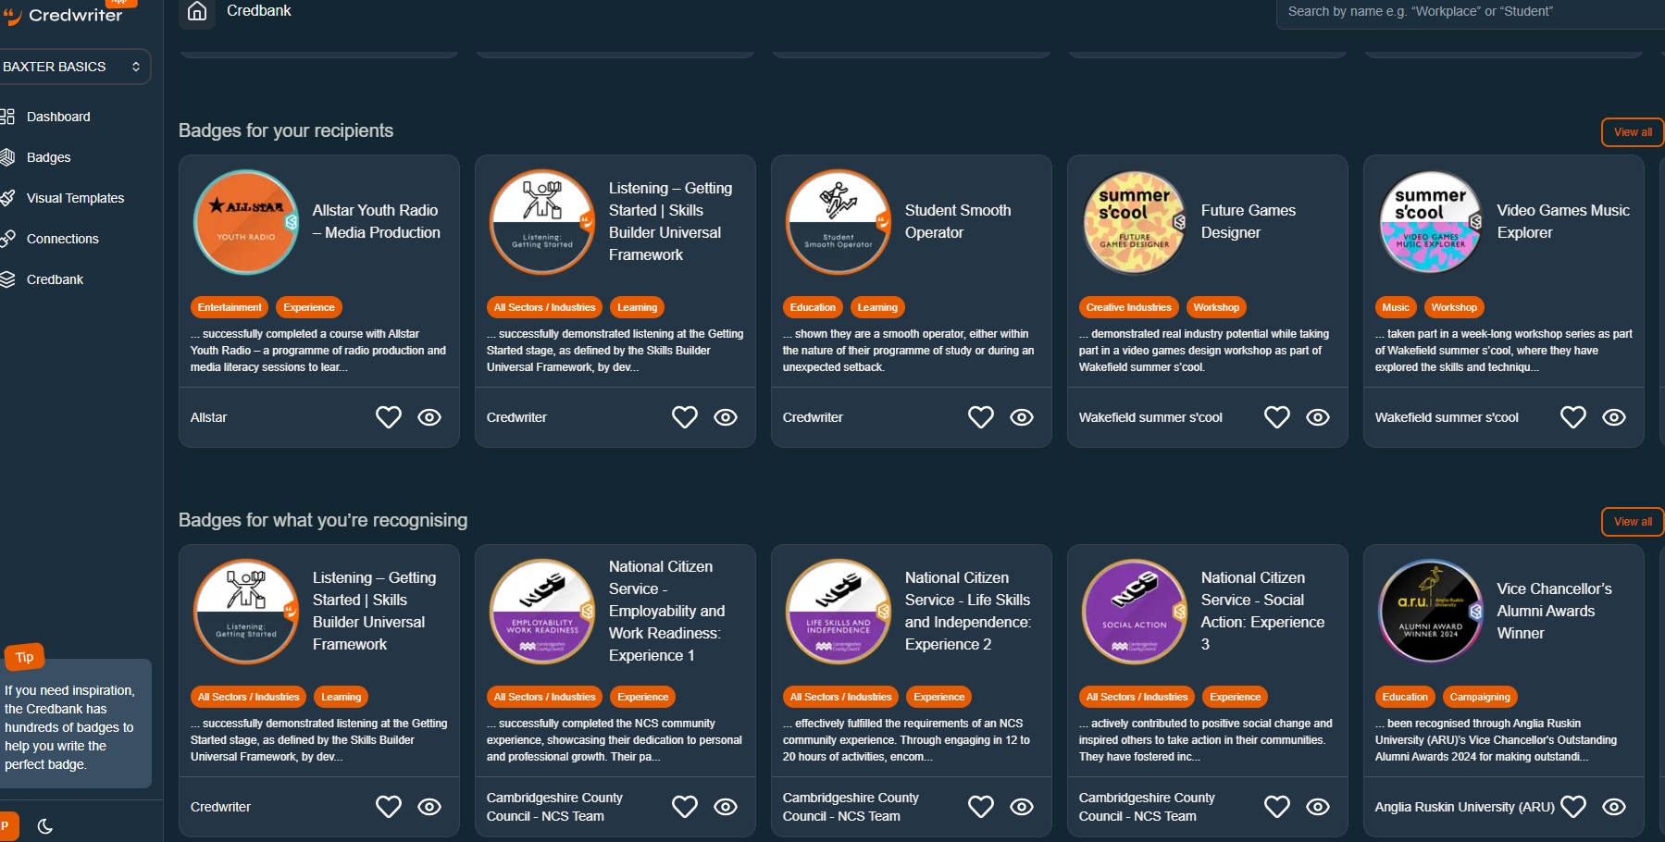The image size is (1665, 842).
Task: Favorite the Vice Chancellor's Alumni Awards Winner badge
Action: pyautogui.click(x=1573, y=806)
